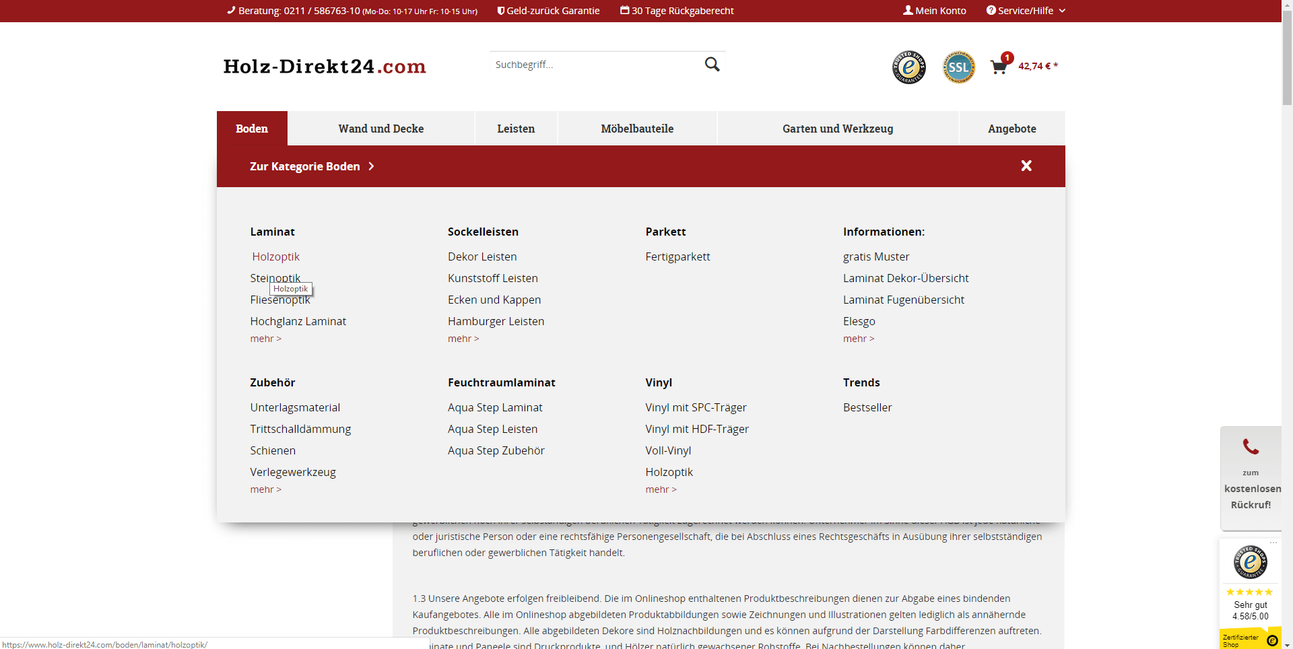Open the Garten und Werkzeug tab
This screenshot has height=649, width=1293.
click(x=838, y=129)
